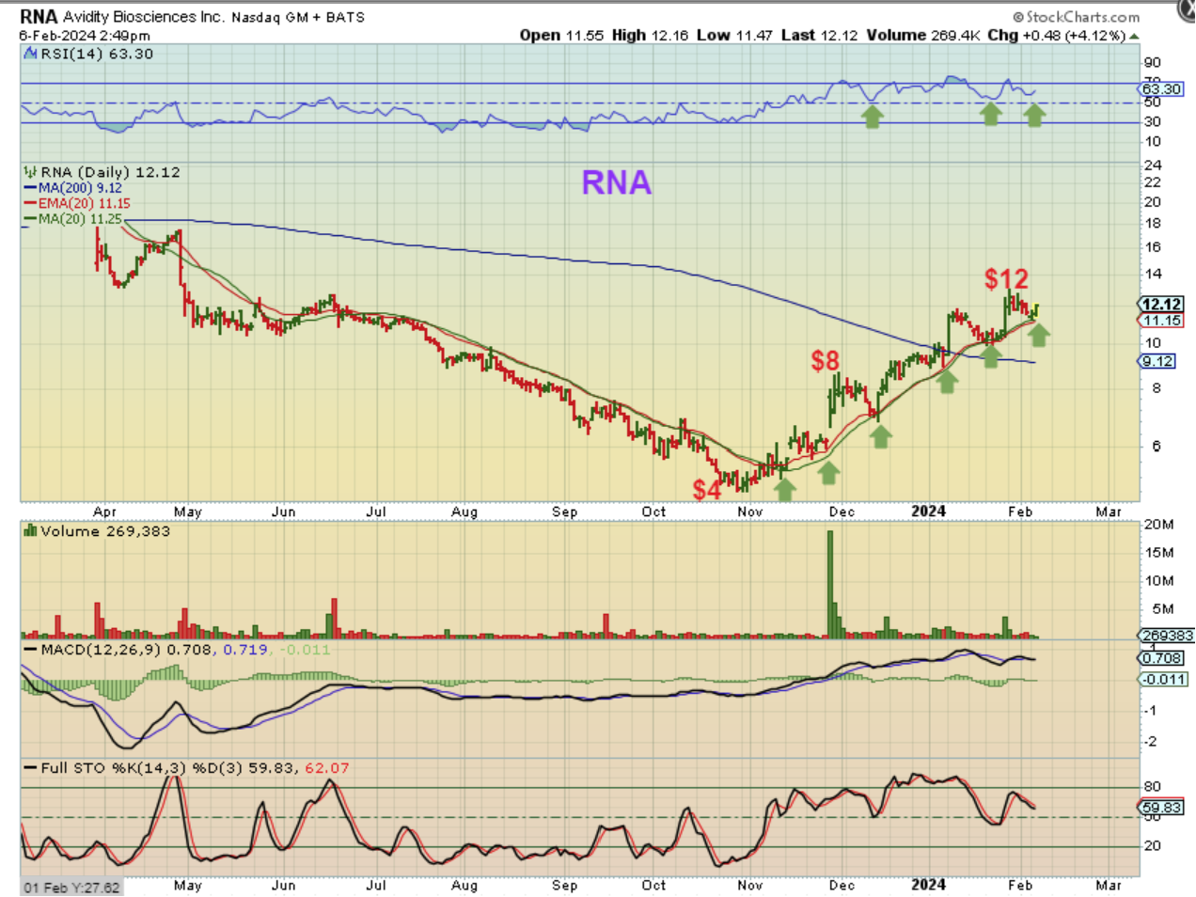
Task: Click the blue 9.12 MA tag on right axis
Action: pyautogui.click(x=1158, y=361)
